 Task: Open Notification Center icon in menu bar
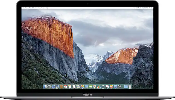pyautogui.click(x=152, y=8)
